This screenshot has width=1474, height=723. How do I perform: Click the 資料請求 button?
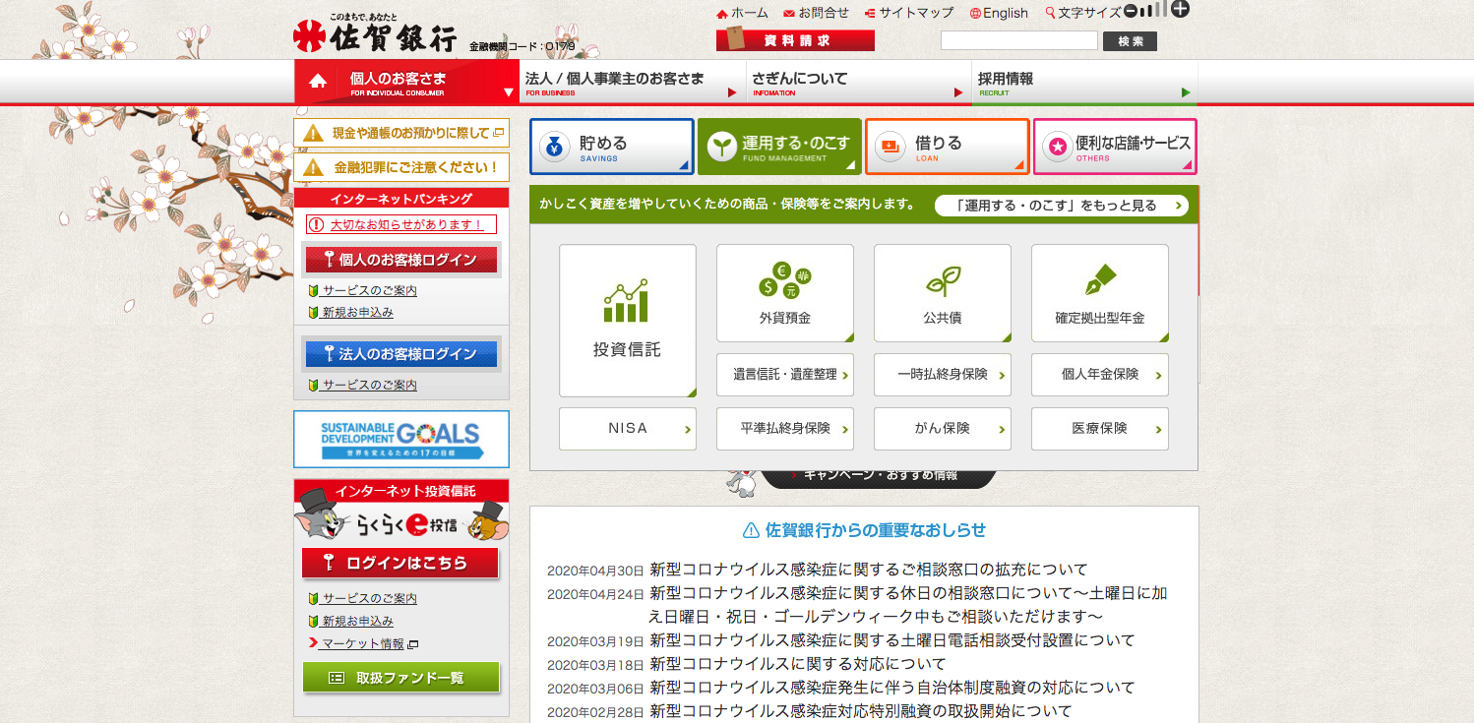coord(795,40)
